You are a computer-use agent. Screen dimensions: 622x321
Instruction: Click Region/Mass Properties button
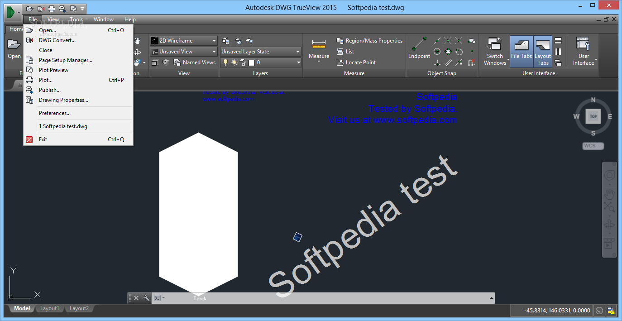pos(369,41)
